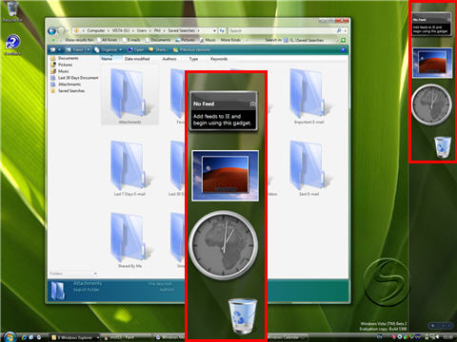This screenshot has width=457, height=342.
Task: Click the Views command bar button
Action: (x=75, y=49)
